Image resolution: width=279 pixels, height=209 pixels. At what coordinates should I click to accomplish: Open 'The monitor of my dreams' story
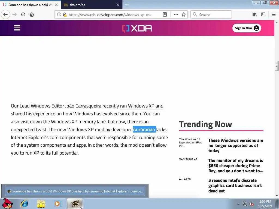pyautogui.click(x=236, y=166)
